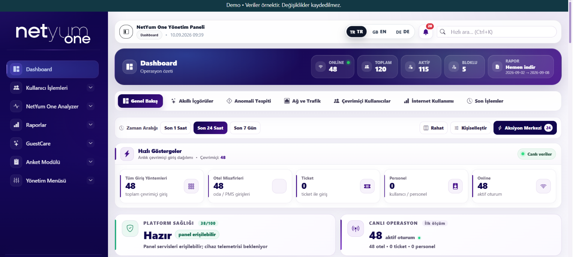The image size is (573, 257).
Task: Click the "48 otel • 0 ticket • 0 personel" text
Action: click(402, 247)
